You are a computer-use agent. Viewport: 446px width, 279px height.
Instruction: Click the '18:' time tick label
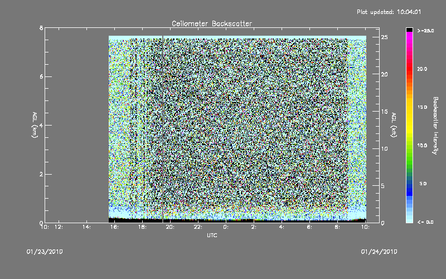142,227
